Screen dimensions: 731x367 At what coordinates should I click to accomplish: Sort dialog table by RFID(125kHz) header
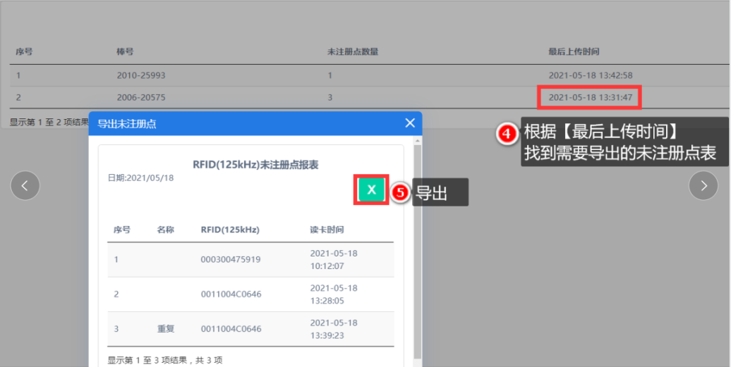[x=230, y=230]
